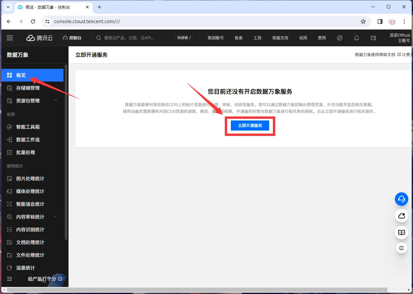Click the 图片处理统计 image icon
Screen dimensions: 413x294
click(x=9, y=179)
